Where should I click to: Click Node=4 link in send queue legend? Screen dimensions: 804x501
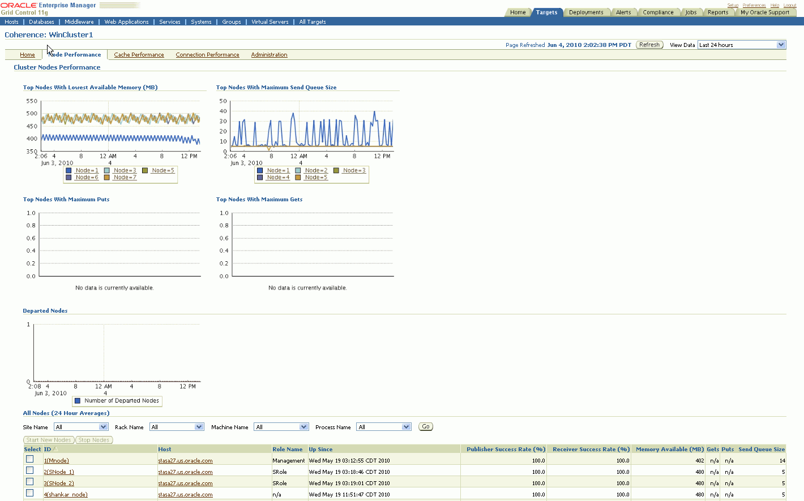[278, 178]
